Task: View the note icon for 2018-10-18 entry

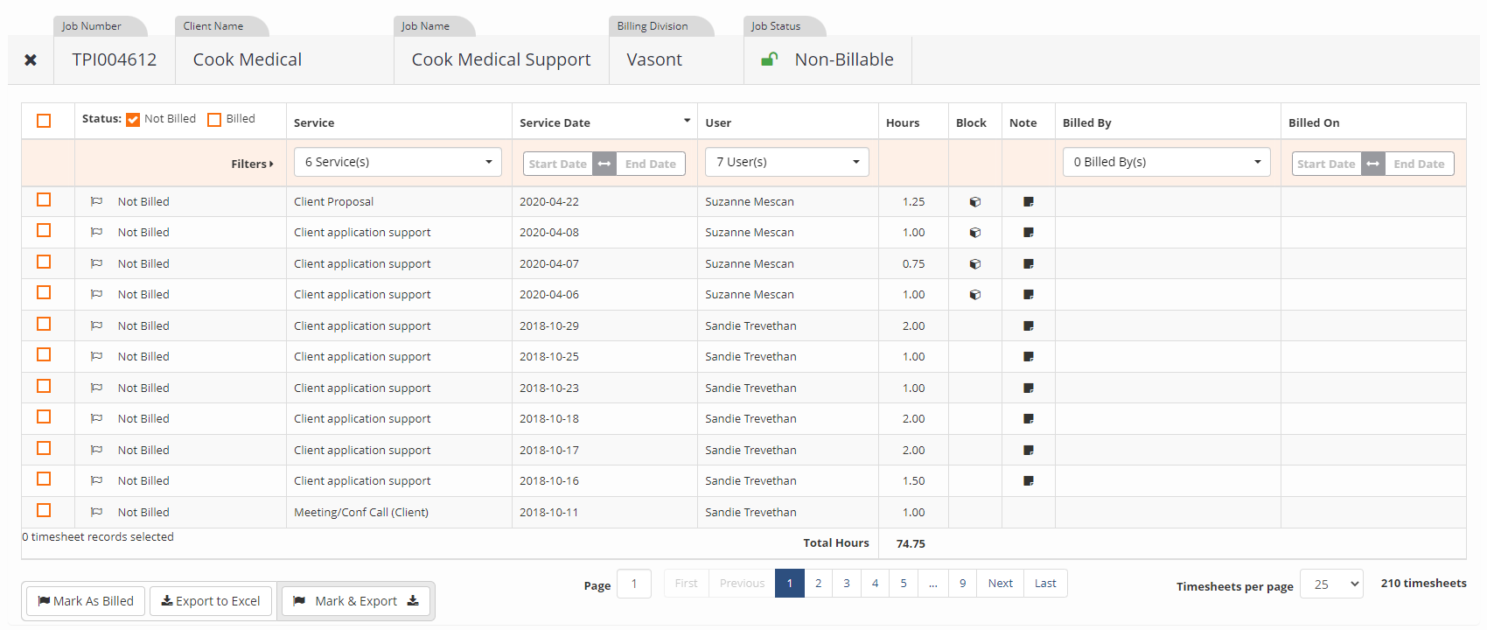Action: pos(1029,419)
